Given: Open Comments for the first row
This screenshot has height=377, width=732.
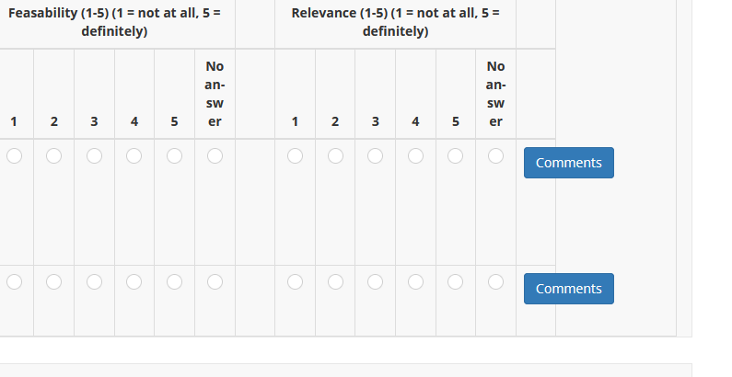Looking at the screenshot, I should pyautogui.click(x=568, y=163).
